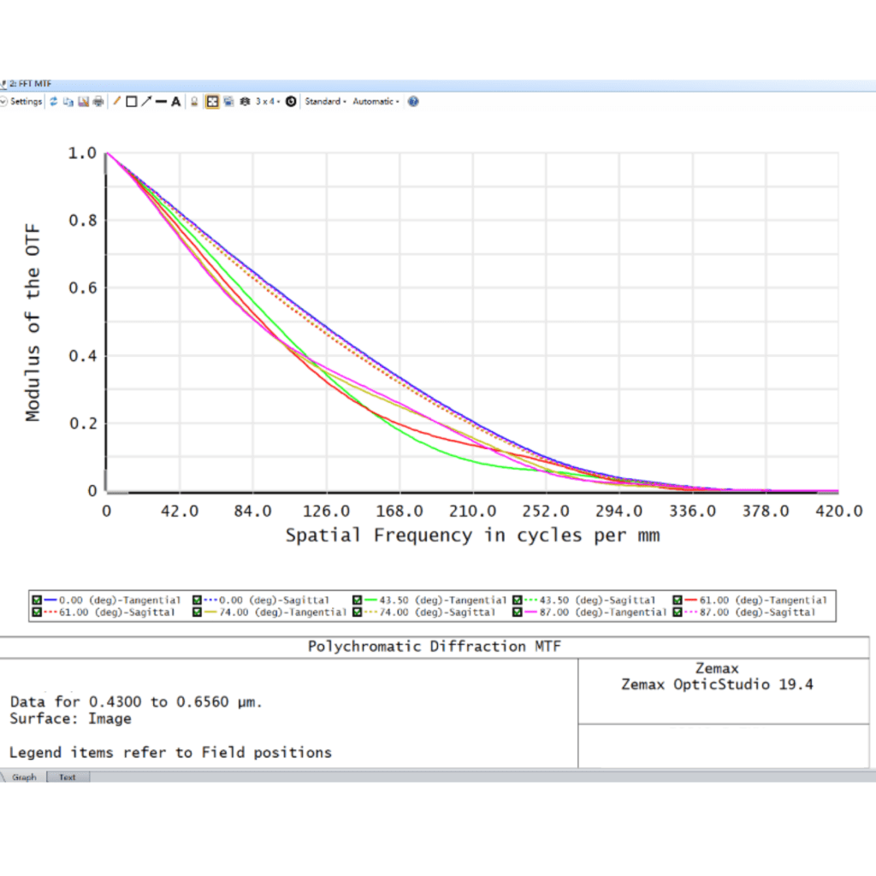Select the Graph tab
876x876 pixels.
point(24,777)
